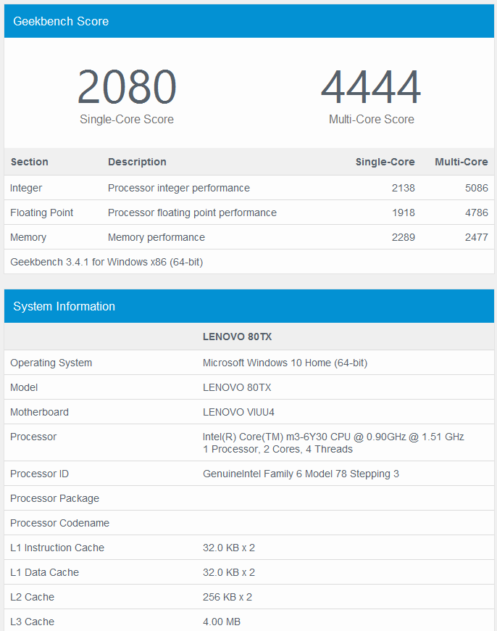Click the L1 Data Cache label
The height and width of the screenshot is (631, 497).
(x=45, y=572)
